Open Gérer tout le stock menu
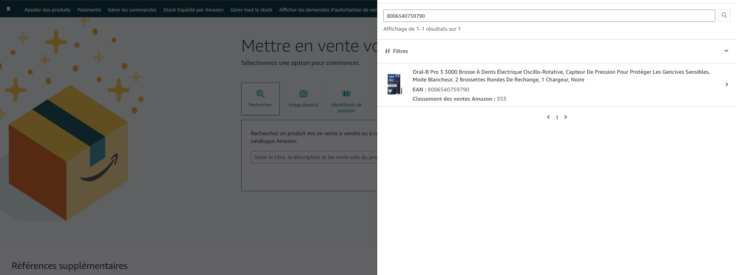Viewport: 736px width, 275px height. (251, 10)
